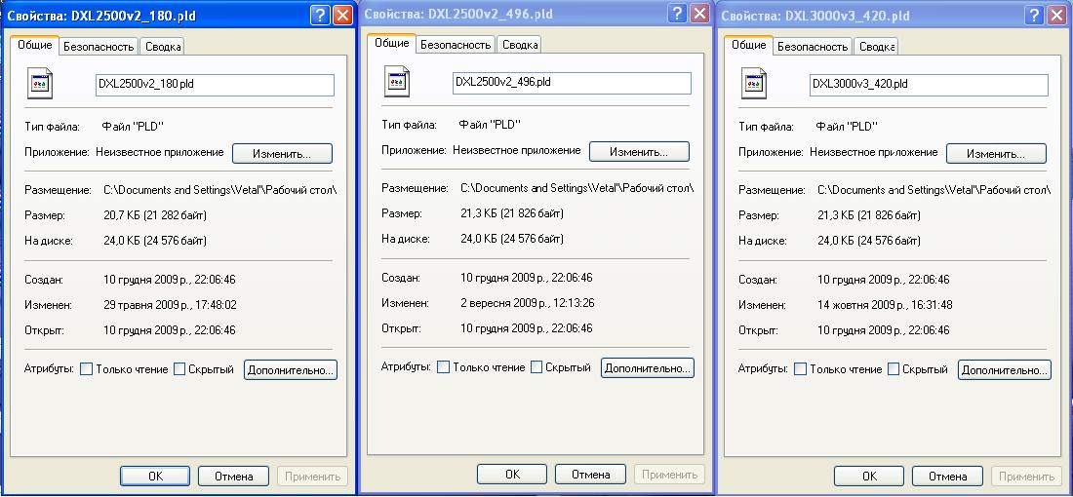
Task: Click the file icon in DXL3000v3_420.pld properties
Action: point(754,84)
